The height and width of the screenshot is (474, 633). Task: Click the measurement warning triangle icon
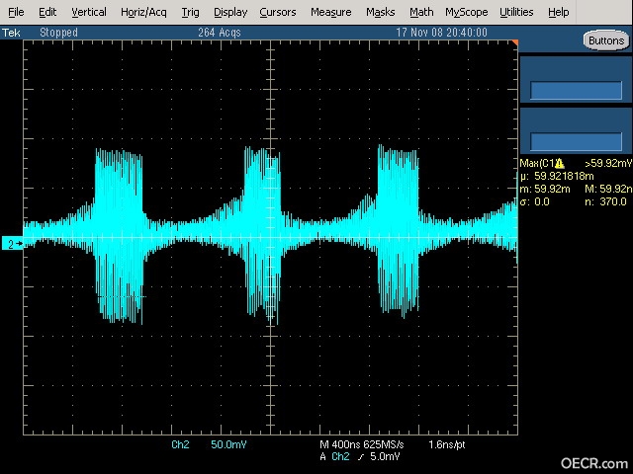coord(560,163)
